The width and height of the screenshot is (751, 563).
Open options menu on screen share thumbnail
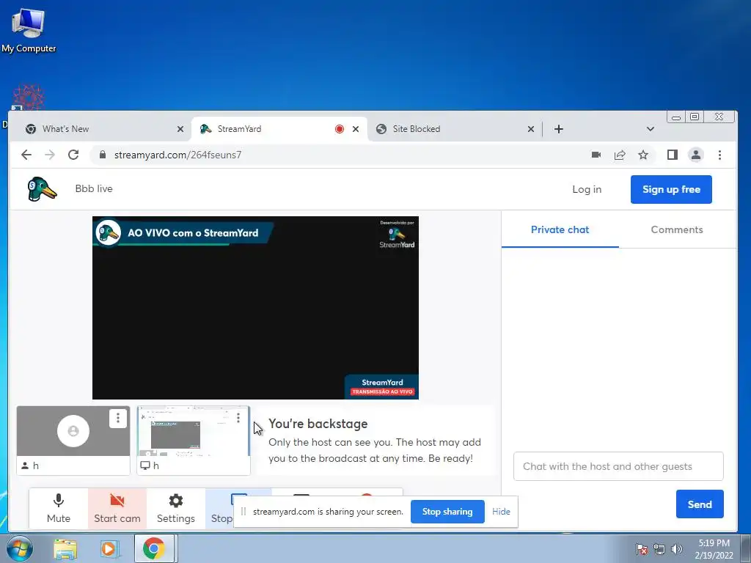click(x=238, y=419)
